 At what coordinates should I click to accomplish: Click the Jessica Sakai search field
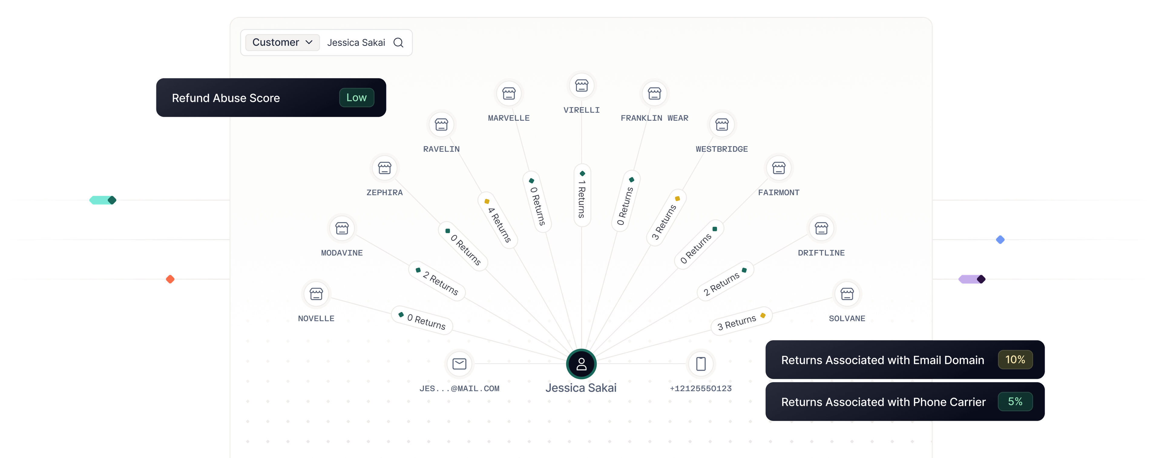coord(356,42)
